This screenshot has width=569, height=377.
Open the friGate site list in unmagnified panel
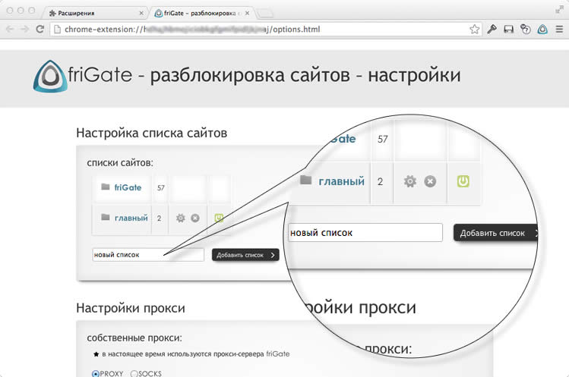click(128, 187)
